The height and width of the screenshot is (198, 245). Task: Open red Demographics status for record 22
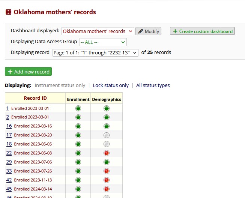click(x=107, y=153)
